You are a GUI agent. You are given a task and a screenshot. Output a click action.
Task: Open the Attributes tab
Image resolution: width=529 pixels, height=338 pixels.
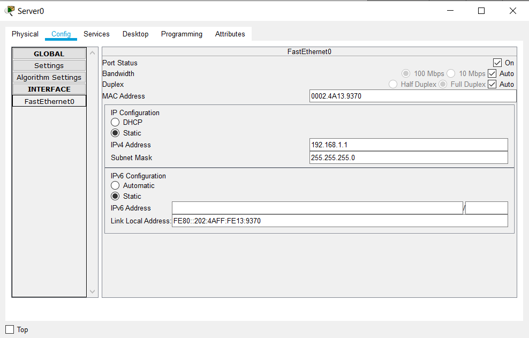pos(230,34)
